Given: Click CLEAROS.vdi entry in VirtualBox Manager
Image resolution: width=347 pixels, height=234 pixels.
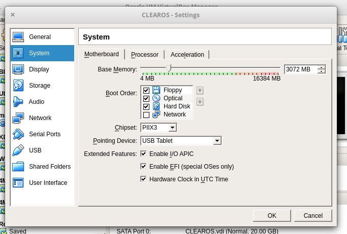Looking at the screenshot, I should click(232, 231).
